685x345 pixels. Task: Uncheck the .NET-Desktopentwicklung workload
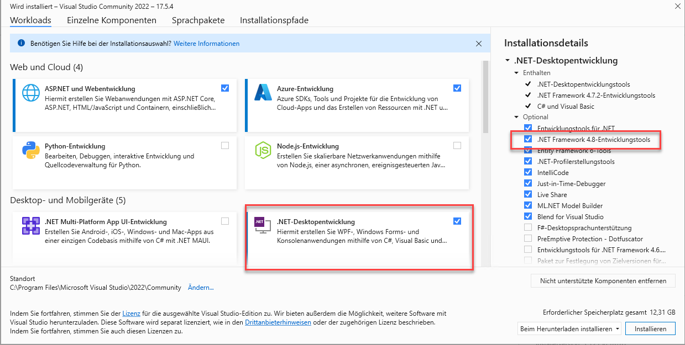click(457, 221)
